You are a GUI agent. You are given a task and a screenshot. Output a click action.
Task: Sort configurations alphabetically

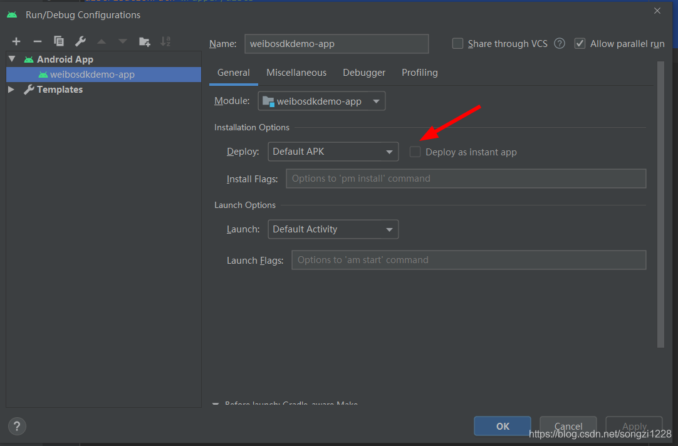165,41
